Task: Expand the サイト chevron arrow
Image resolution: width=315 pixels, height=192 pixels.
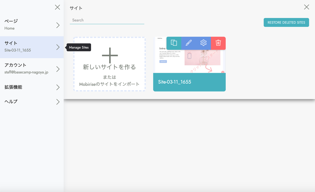Action: click(58, 47)
